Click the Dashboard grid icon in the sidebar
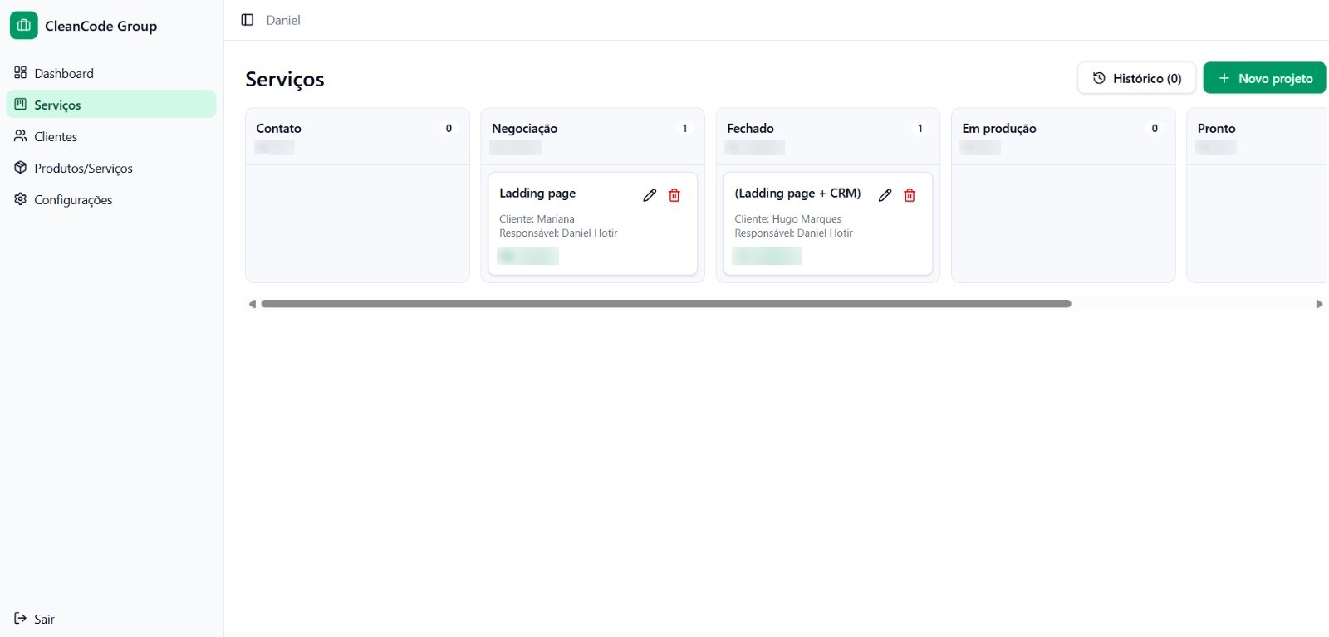 pos(21,73)
